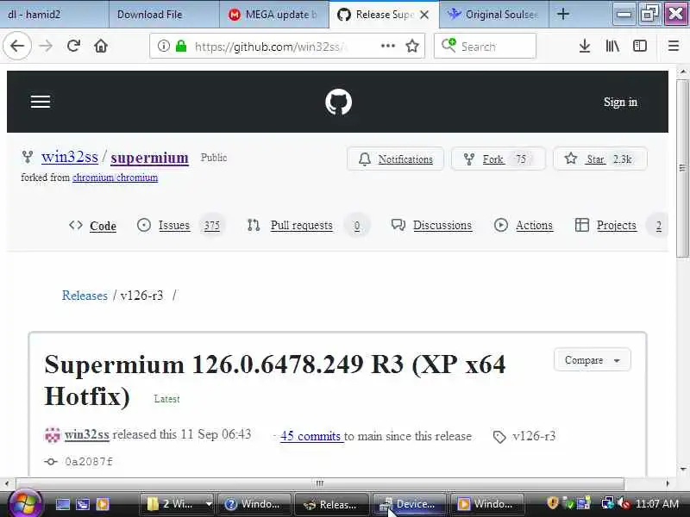The image size is (690, 517).
Task: Open the Windows Start orb
Action: click(25, 503)
